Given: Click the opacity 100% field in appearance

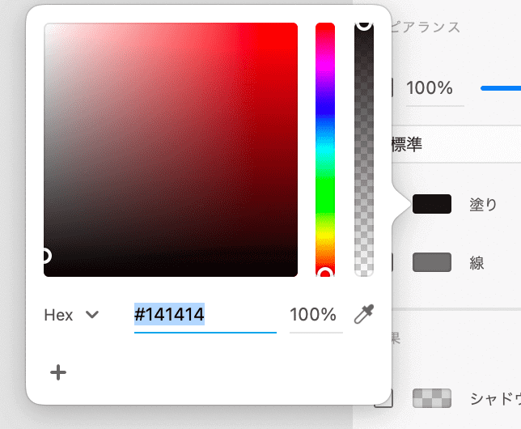Looking at the screenshot, I should pyautogui.click(x=434, y=89).
